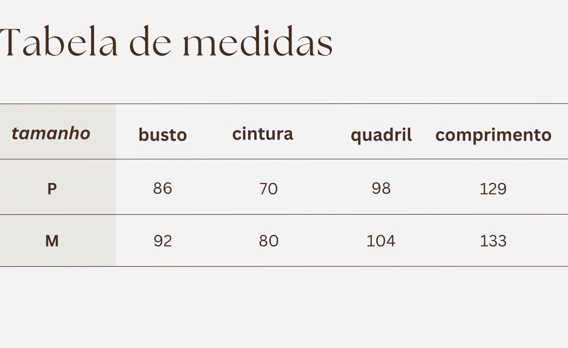Click the size "M" row label

[x=52, y=241]
